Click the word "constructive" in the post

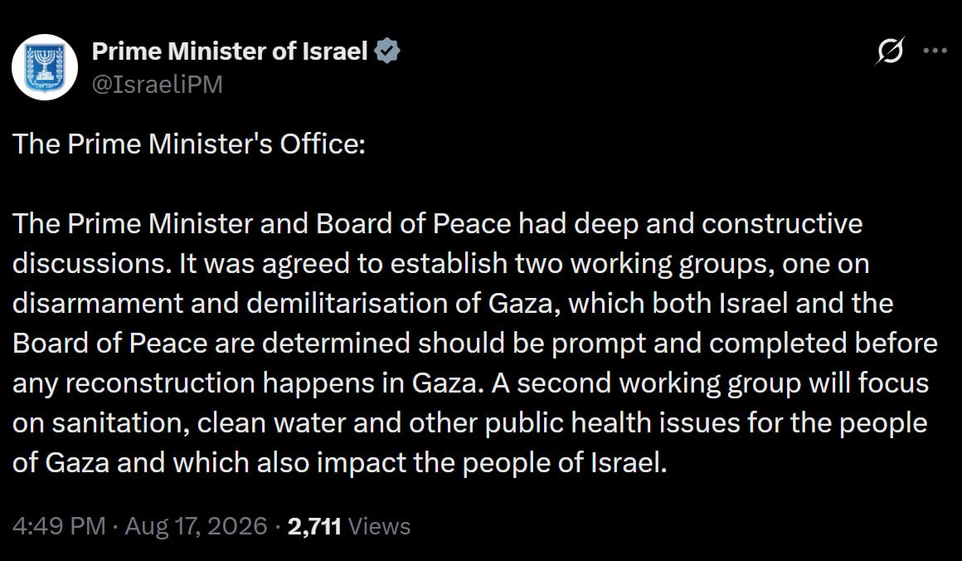click(782, 224)
